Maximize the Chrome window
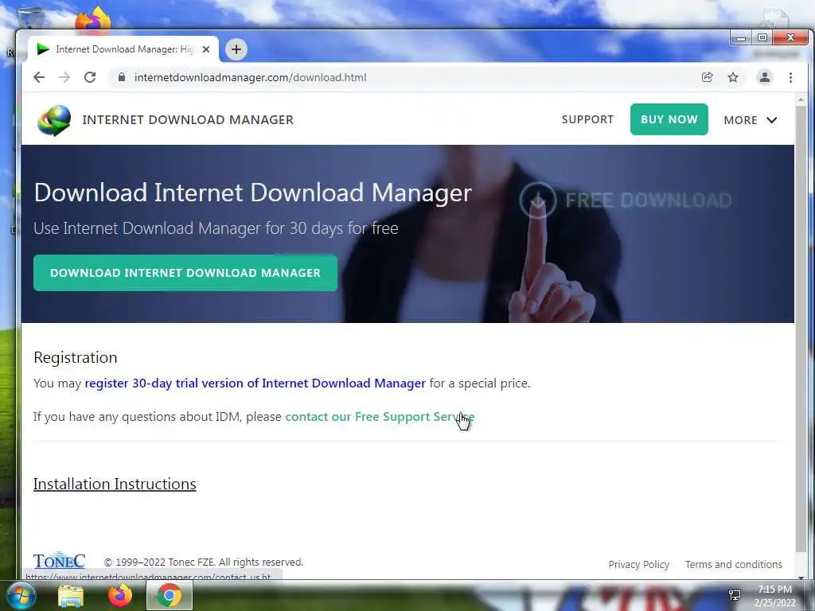Viewport: 815px width, 611px height. point(762,38)
